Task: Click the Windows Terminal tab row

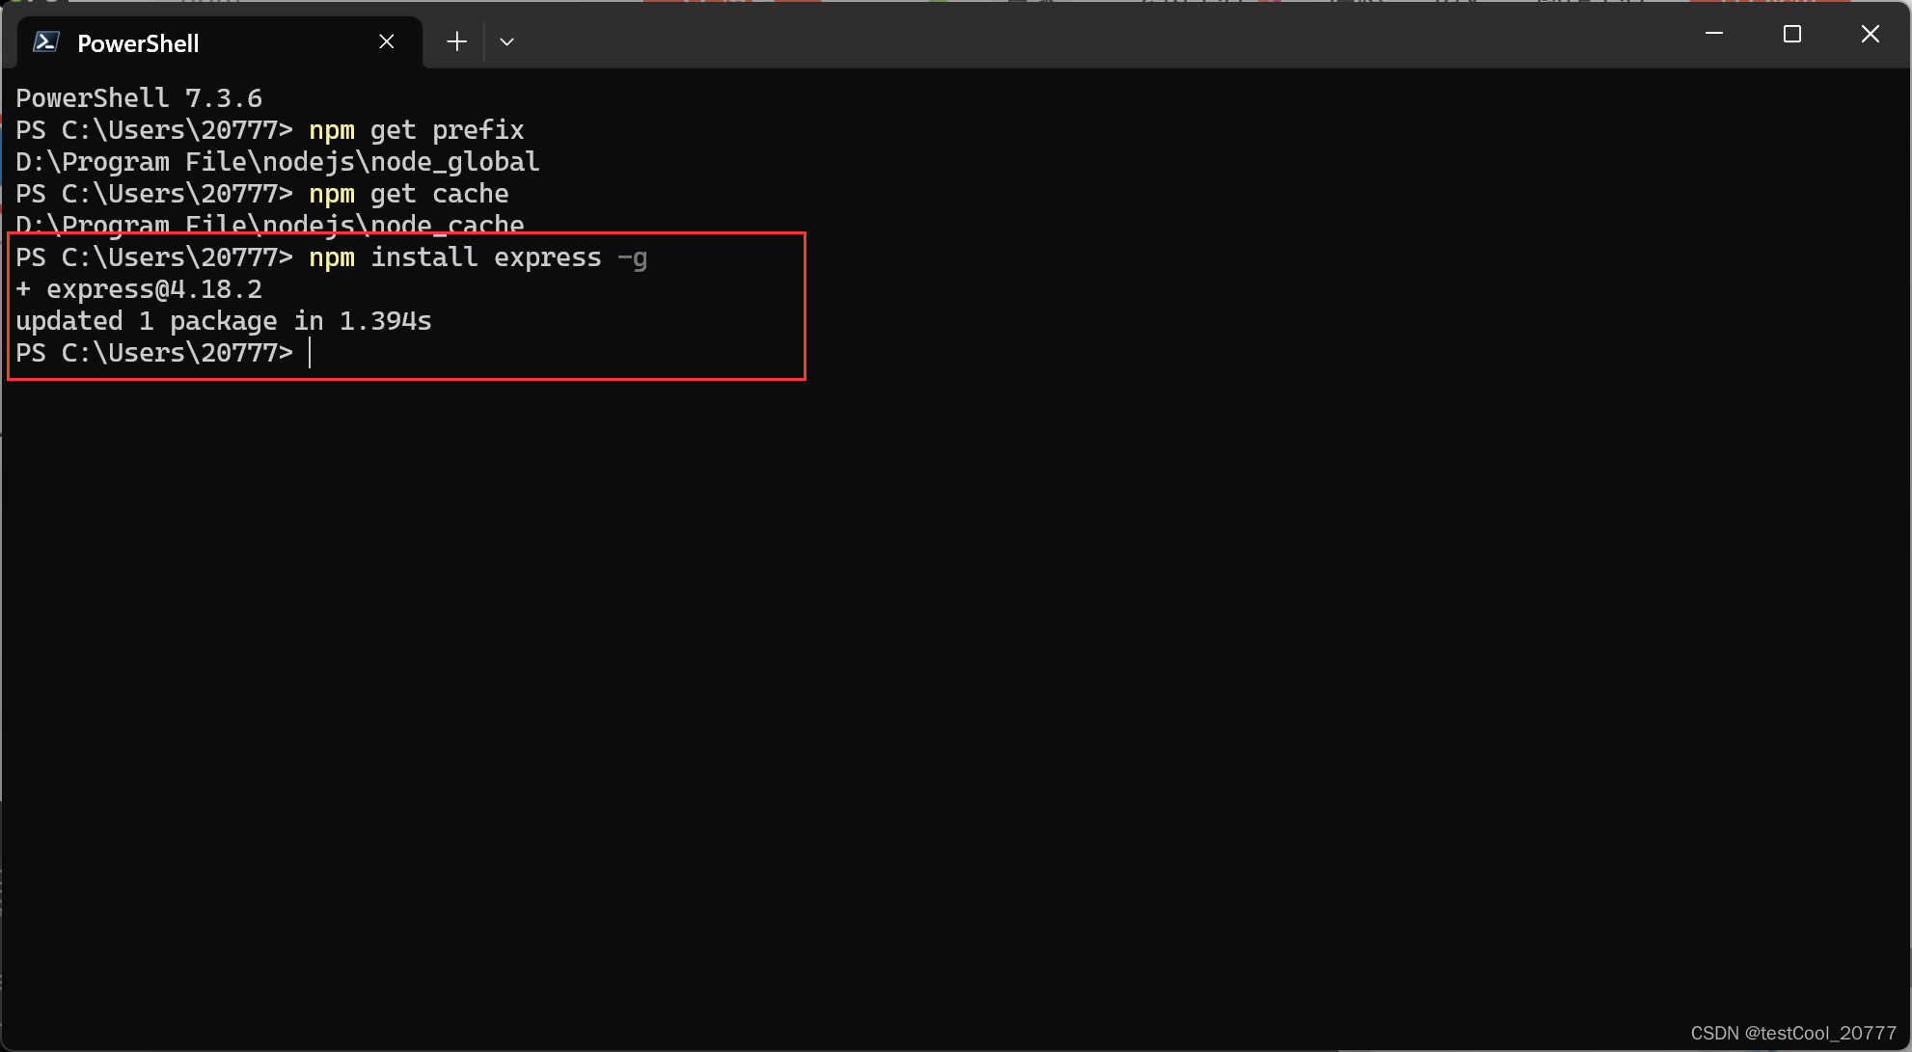Action: click(x=868, y=41)
